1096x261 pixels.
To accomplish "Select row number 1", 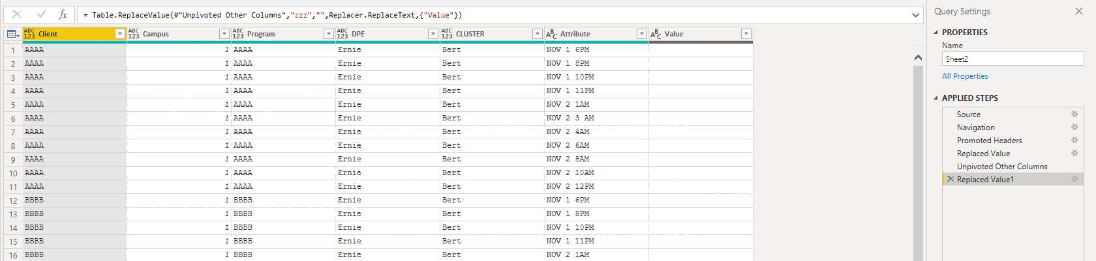I will (12, 50).
